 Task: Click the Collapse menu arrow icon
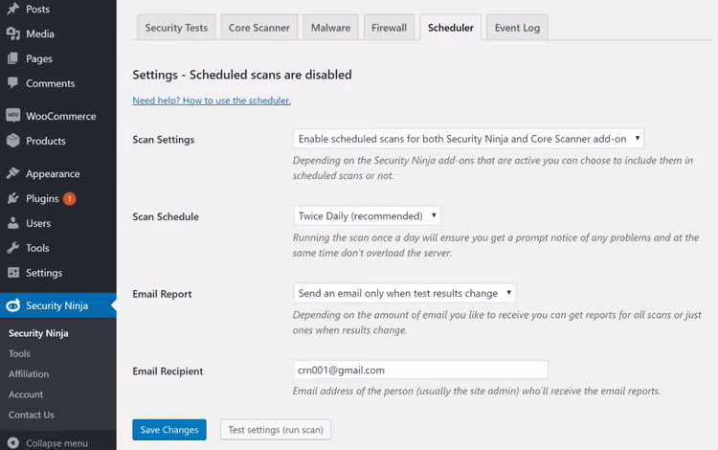click(13, 443)
